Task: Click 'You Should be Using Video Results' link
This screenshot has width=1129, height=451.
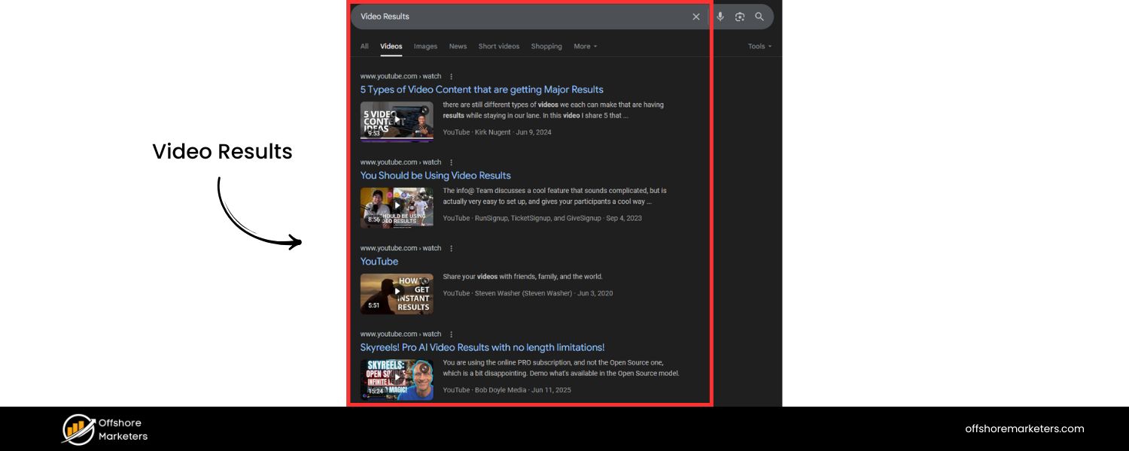Action: pos(435,175)
